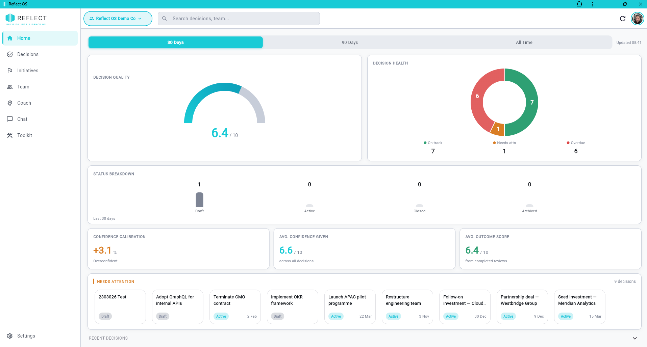Click the 9 decisions count label
The height and width of the screenshot is (347, 647).
(625, 282)
